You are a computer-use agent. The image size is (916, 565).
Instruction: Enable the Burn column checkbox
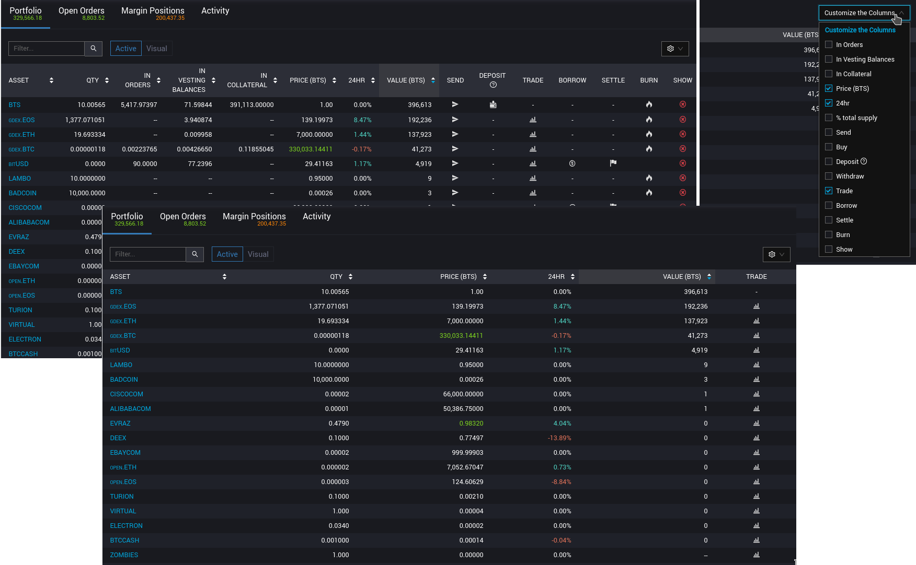[829, 234]
